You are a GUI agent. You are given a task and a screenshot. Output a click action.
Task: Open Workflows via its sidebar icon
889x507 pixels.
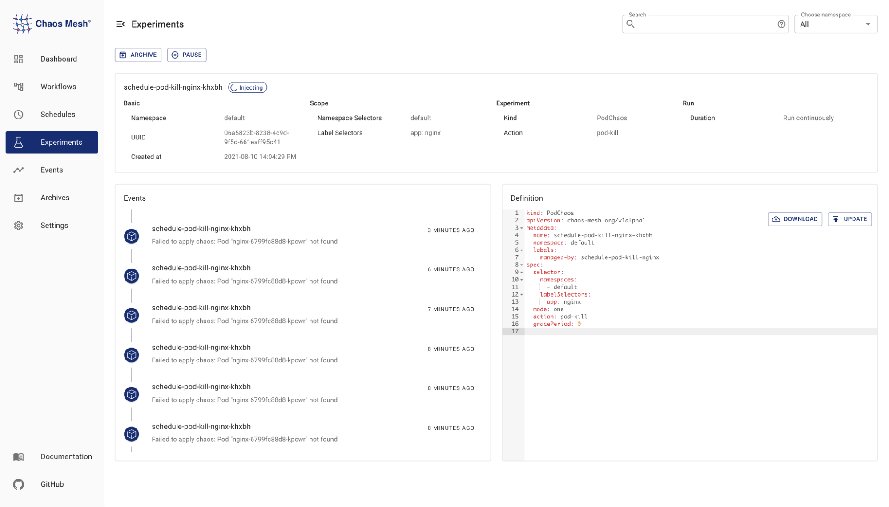18,87
